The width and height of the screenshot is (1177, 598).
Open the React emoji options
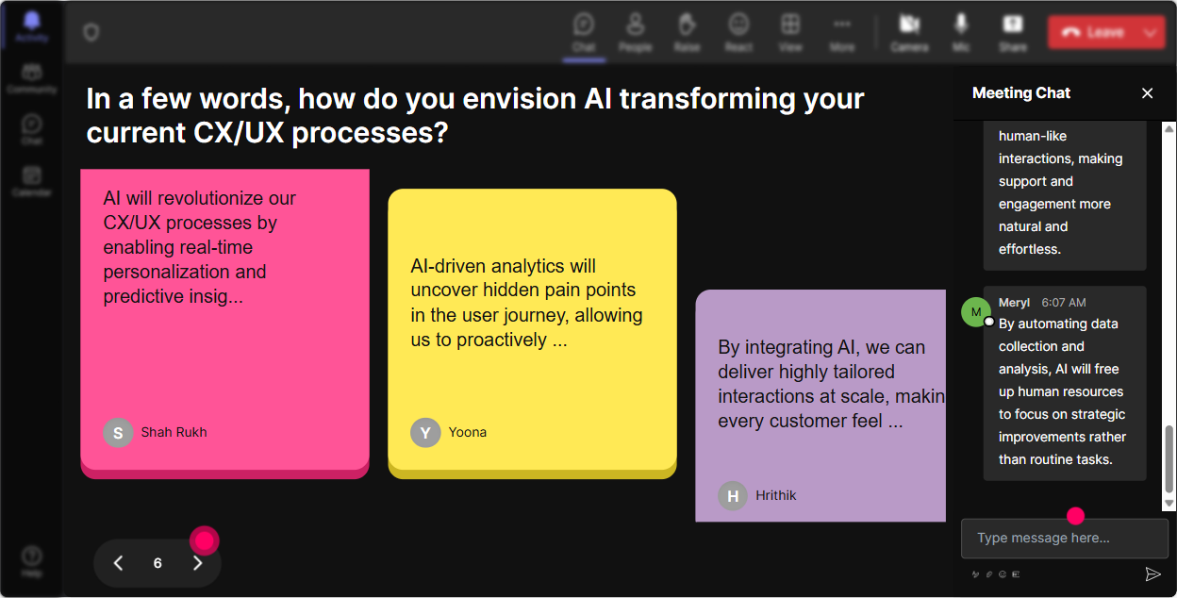point(738,32)
